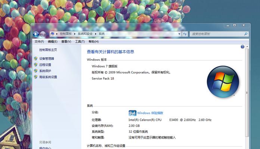Screen dimensions: 260x149
Task: Open the 文件(F) menu
Action: 39,41
